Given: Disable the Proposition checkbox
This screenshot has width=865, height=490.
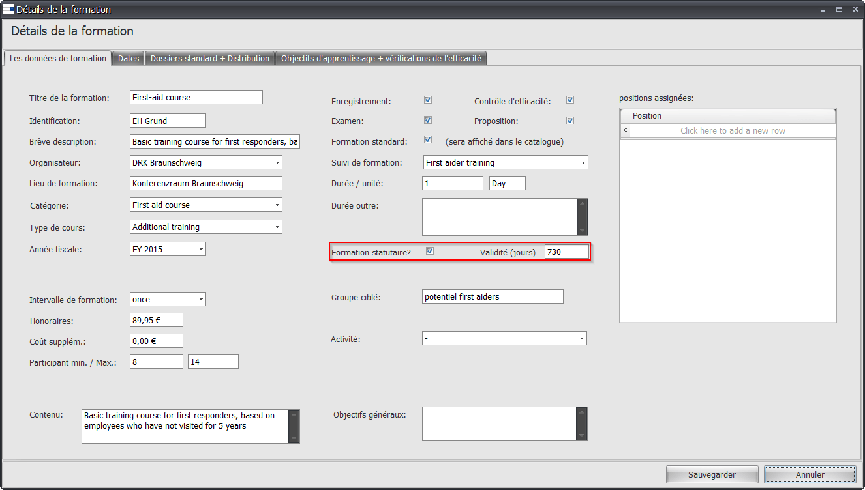Looking at the screenshot, I should coord(570,121).
